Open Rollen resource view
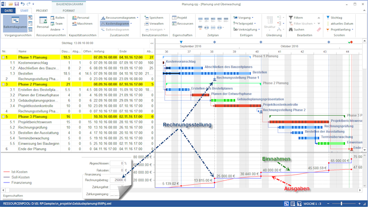Screen dimensions: 368x207 [x=57, y=18]
